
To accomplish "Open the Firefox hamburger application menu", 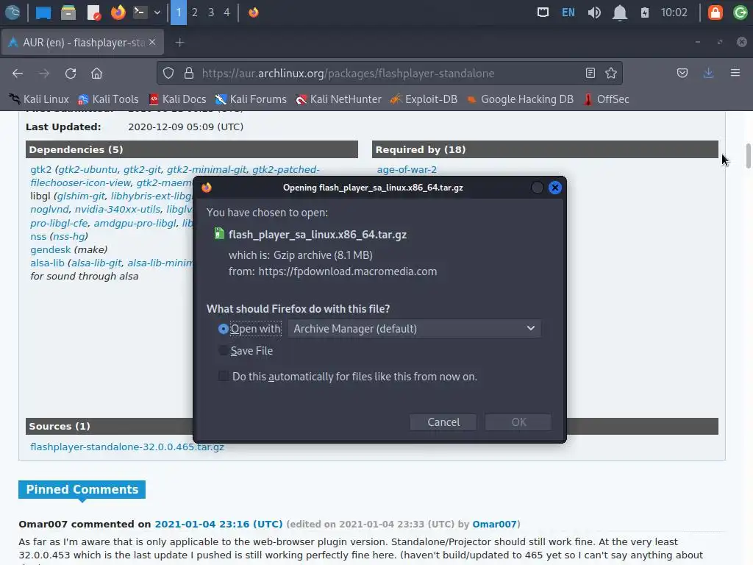I will (x=735, y=73).
